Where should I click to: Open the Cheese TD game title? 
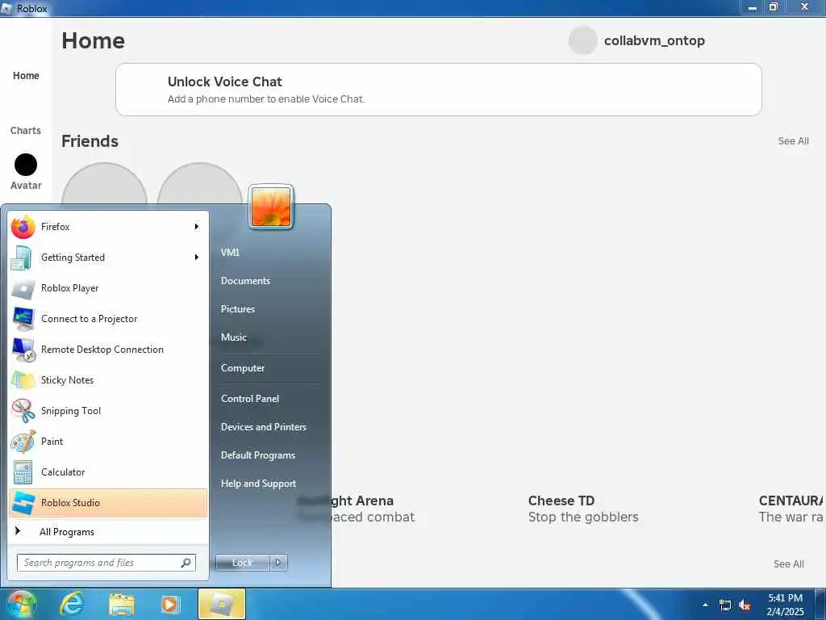click(561, 501)
